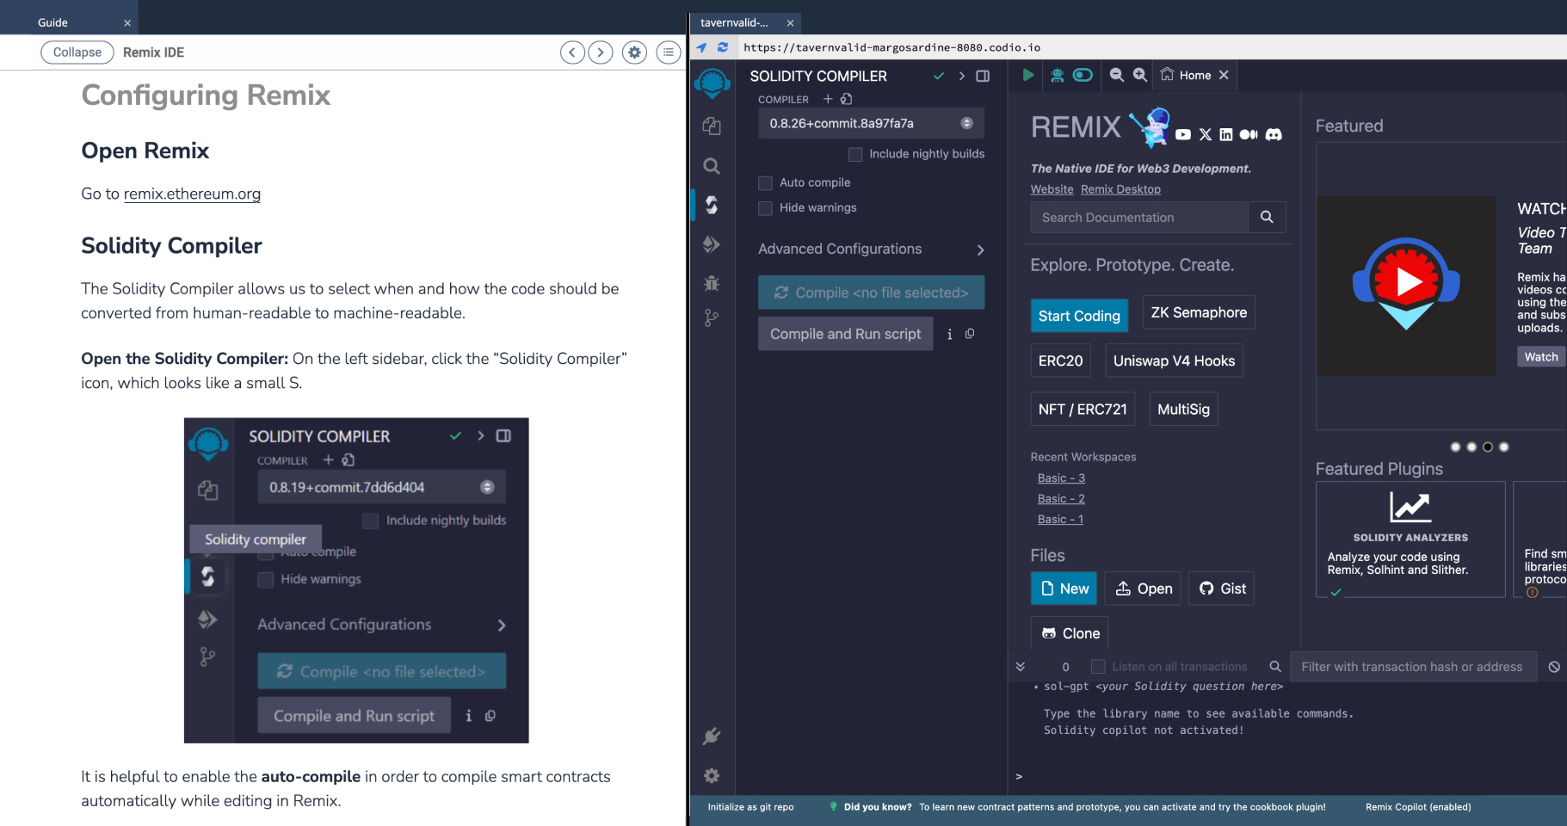Click the Remix logo at sidebar top
Image resolution: width=1567 pixels, height=826 pixels.
click(x=713, y=84)
